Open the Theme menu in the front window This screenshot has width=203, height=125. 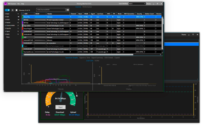click(x=149, y=4)
